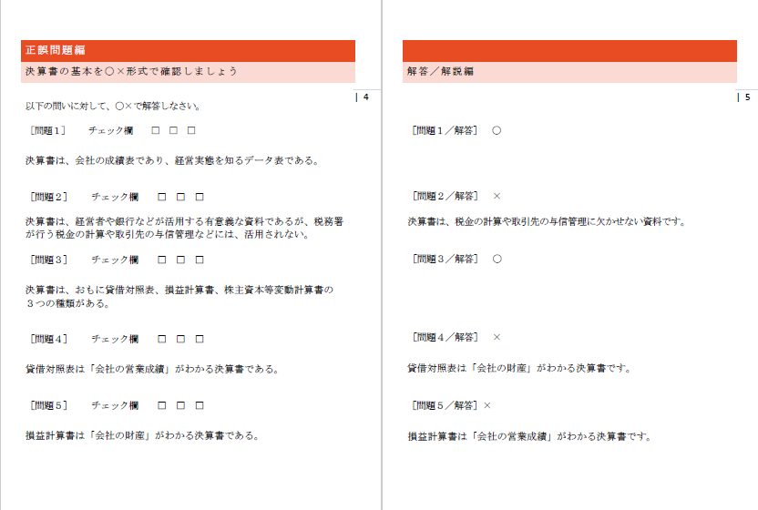Screen dimensions: 758x510
Task: Click the 解答／解説編 heading
Action: [x=440, y=72]
